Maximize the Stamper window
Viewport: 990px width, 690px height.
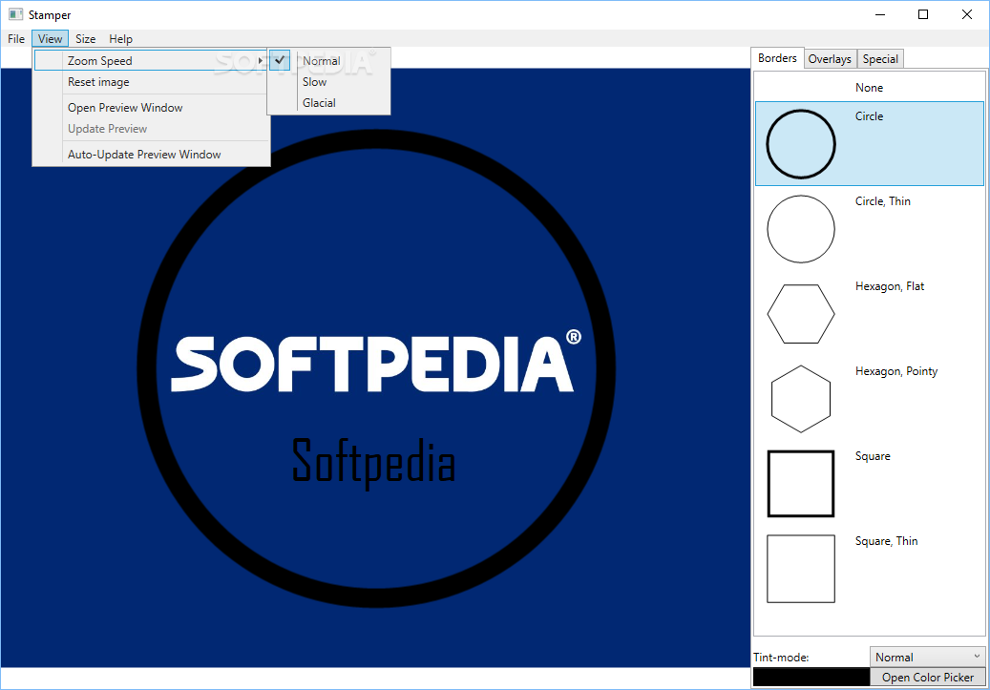[923, 14]
